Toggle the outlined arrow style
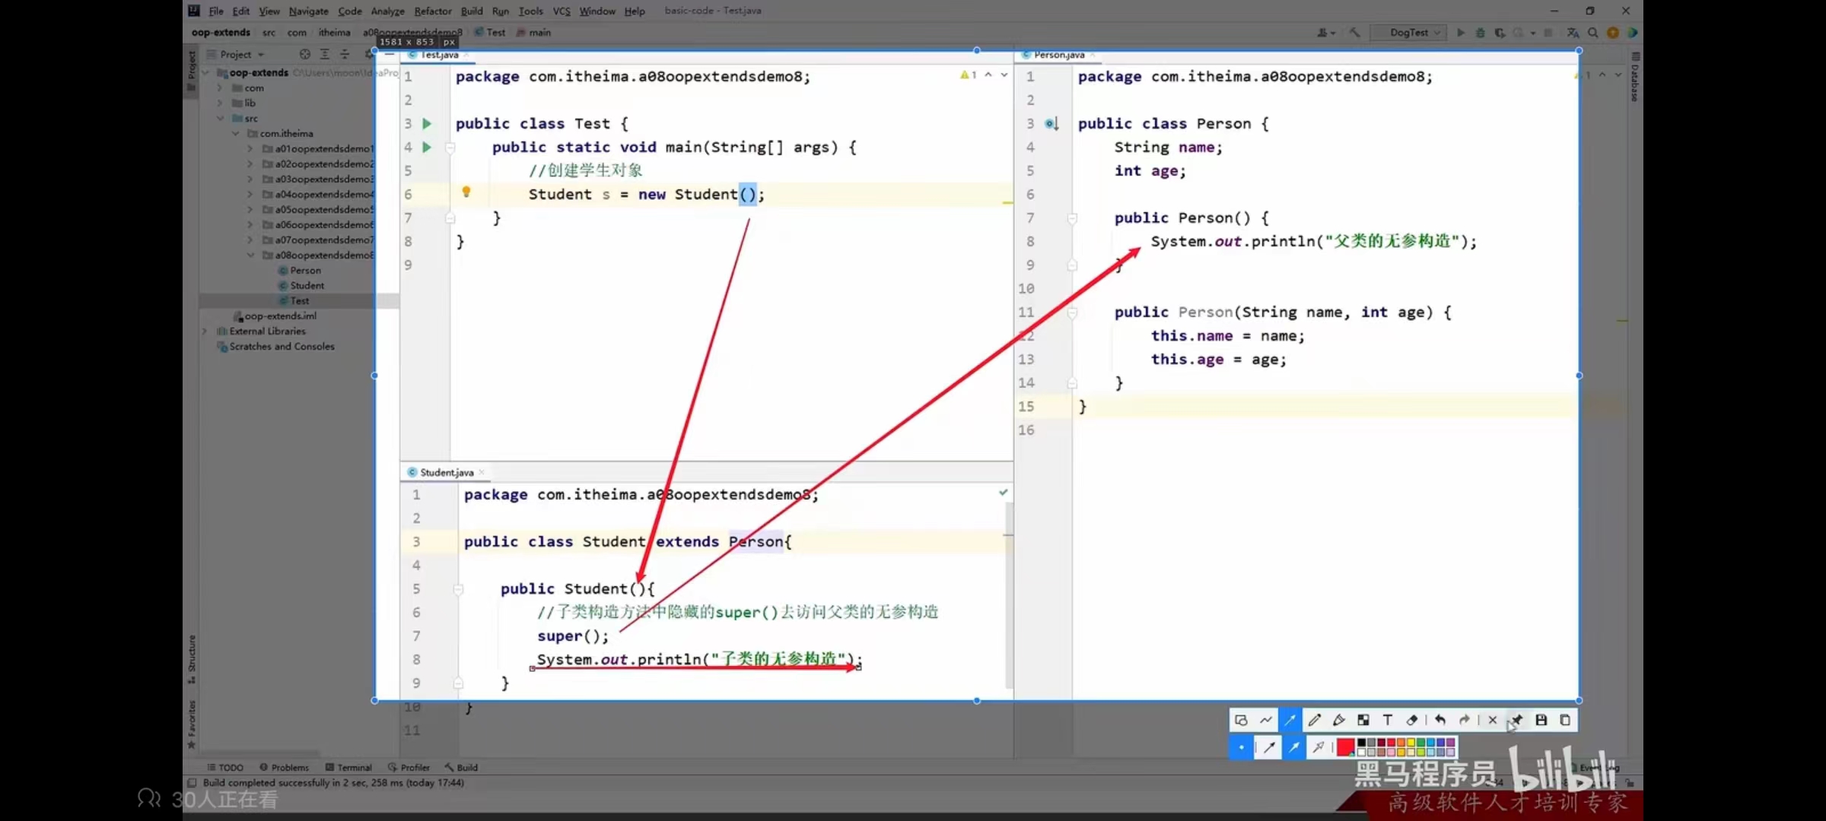 [x=1319, y=747]
